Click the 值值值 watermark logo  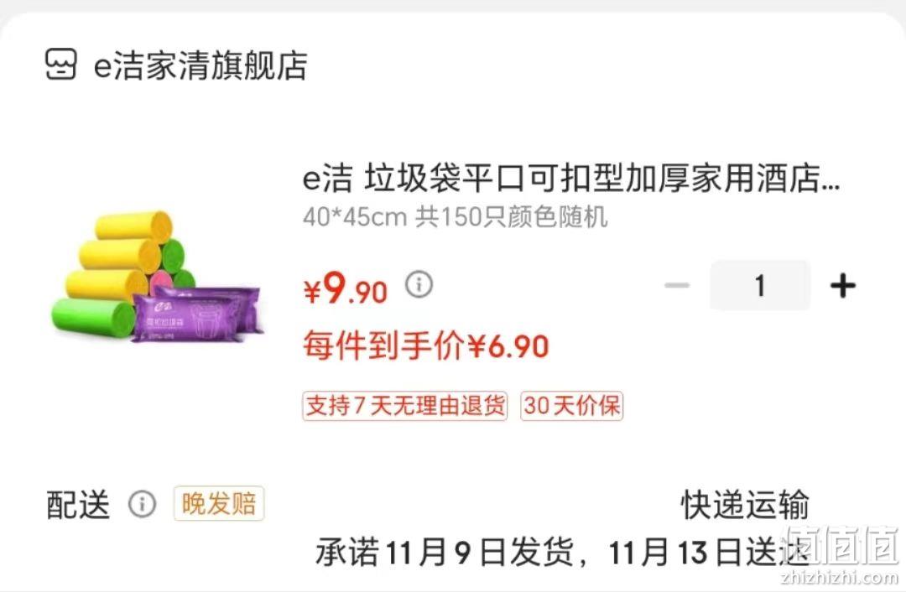click(841, 545)
